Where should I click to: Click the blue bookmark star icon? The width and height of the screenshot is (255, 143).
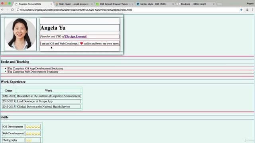241,10
